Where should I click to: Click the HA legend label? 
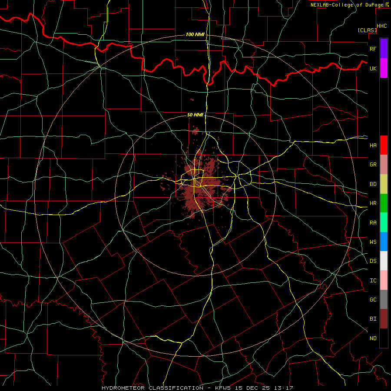pyautogui.click(x=373, y=145)
